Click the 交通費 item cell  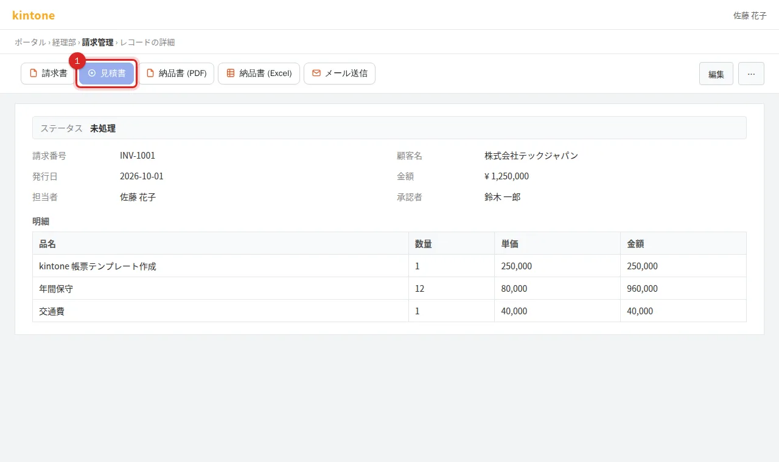coord(220,311)
